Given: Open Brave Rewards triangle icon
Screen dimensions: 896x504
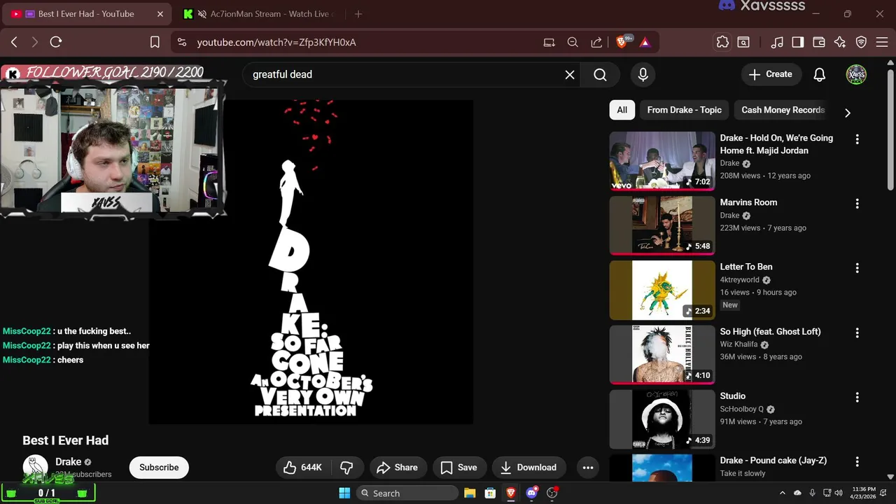Looking at the screenshot, I should point(645,42).
